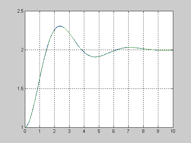The image size is (191, 143).
Task: Click the x-axis tick label 3
Action: [69, 131]
